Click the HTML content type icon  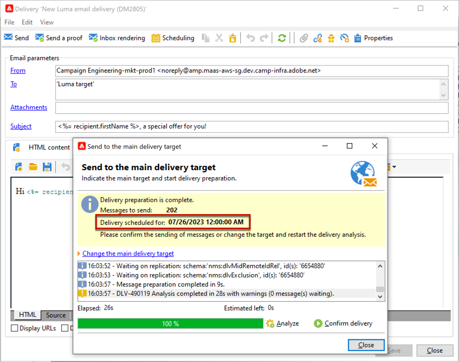(17, 147)
